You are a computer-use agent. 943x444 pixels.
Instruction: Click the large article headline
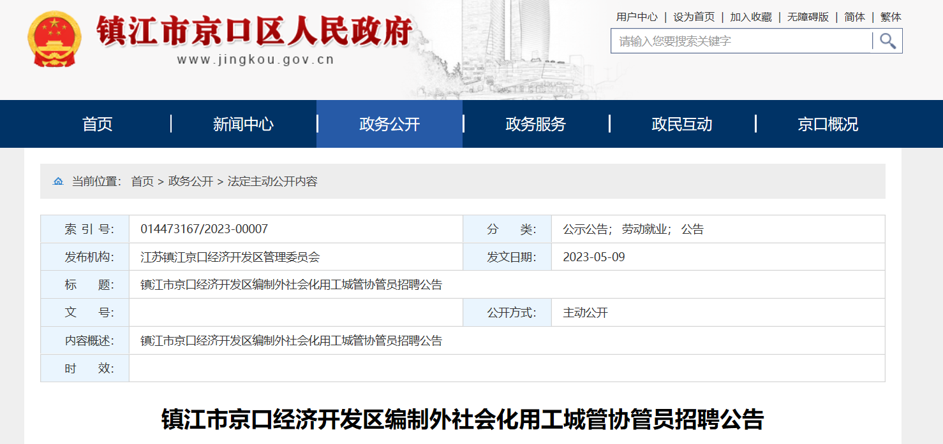point(463,420)
